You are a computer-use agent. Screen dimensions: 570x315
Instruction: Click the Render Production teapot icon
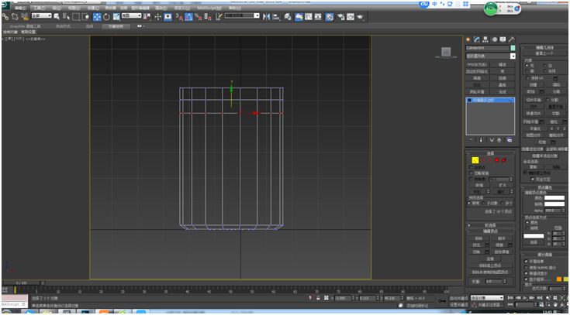361,16
